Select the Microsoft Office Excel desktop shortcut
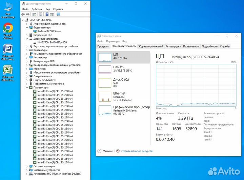The width and height of the screenshot is (244, 180). pyautogui.click(x=8, y=73)
